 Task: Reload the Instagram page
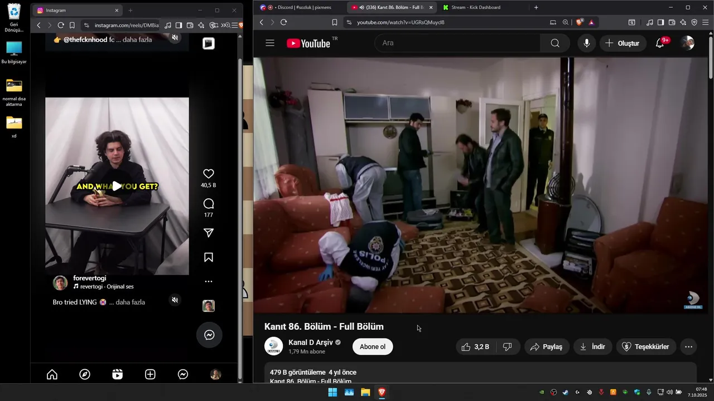coord(61,25)
